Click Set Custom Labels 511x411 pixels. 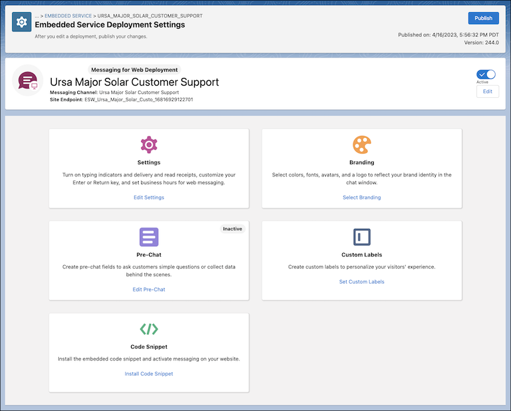point(362,281)
